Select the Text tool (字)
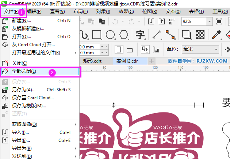The height and width of the screenshot is (159, 230). click(x=140, y=35)
